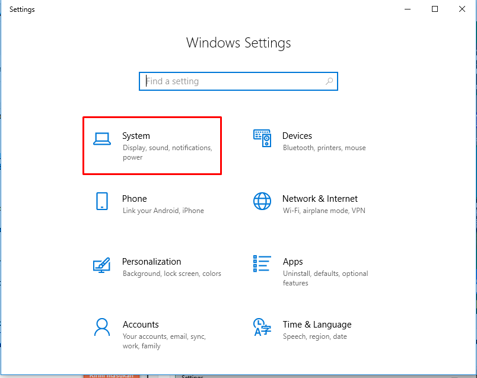Open the System laptop icon
The width and height of the screenshot is (477, 378).
point(102,139)
